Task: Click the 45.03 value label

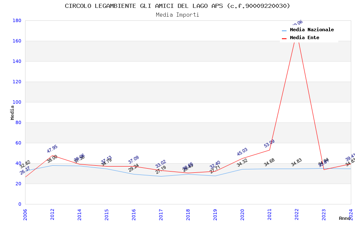Action: point(242,152)
